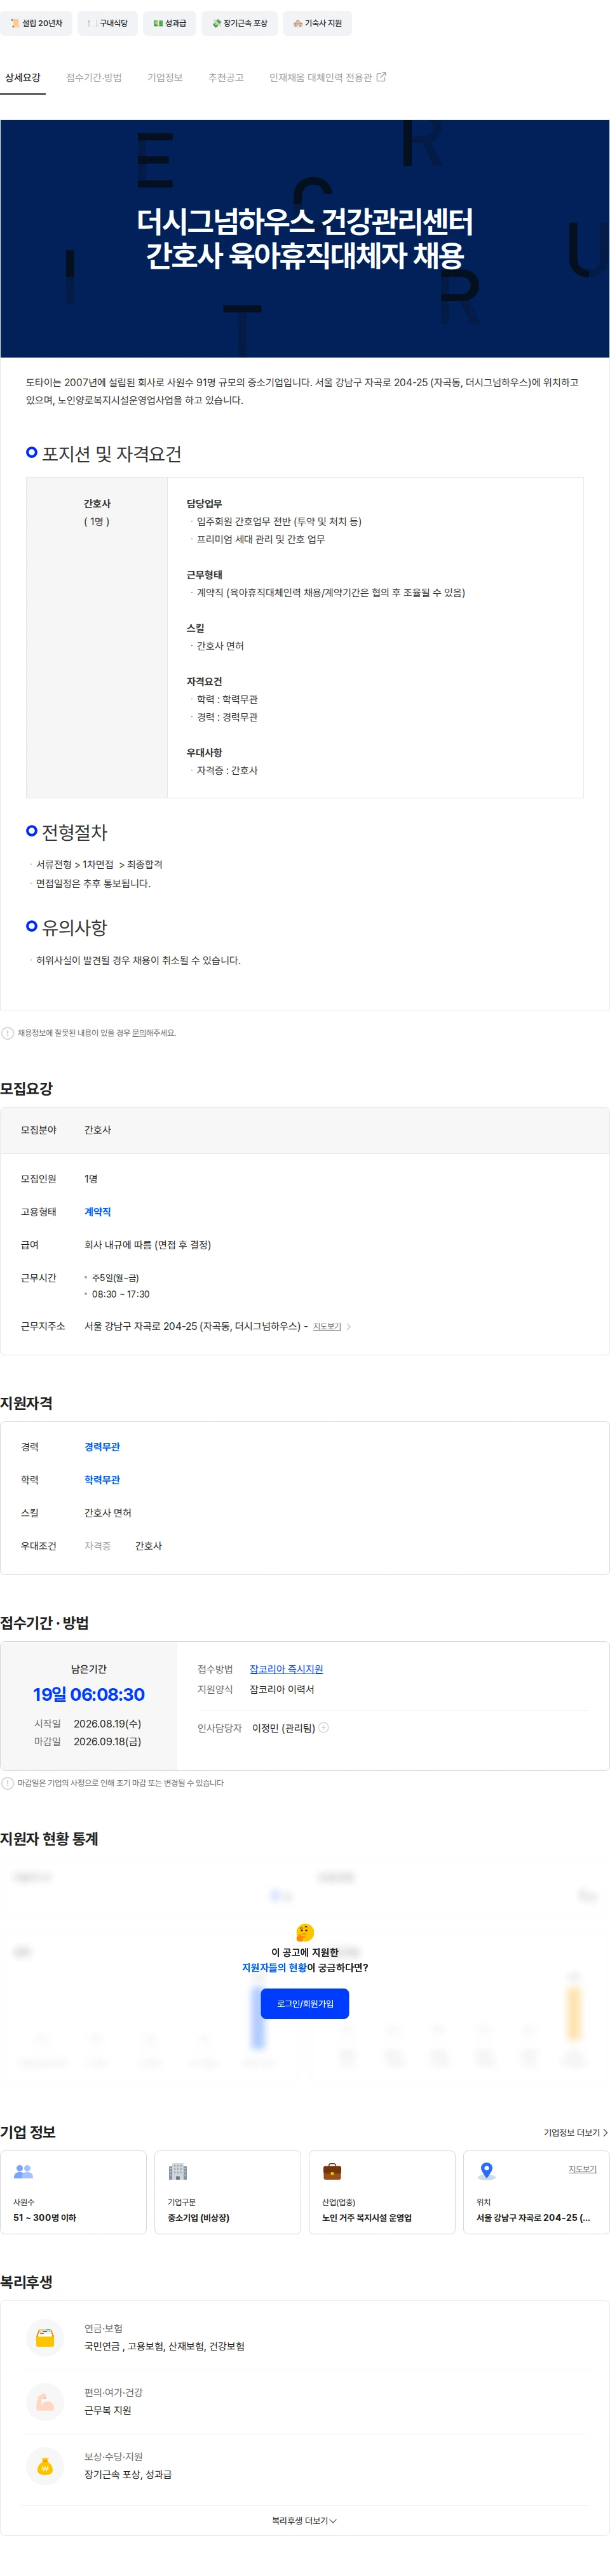Click 51 ~ 300명 이하 text

44,2218
